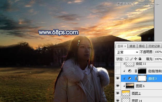Switch to the 历史记录 tab
The width and height of the screenshot is (162, 102).
point(154,46)
